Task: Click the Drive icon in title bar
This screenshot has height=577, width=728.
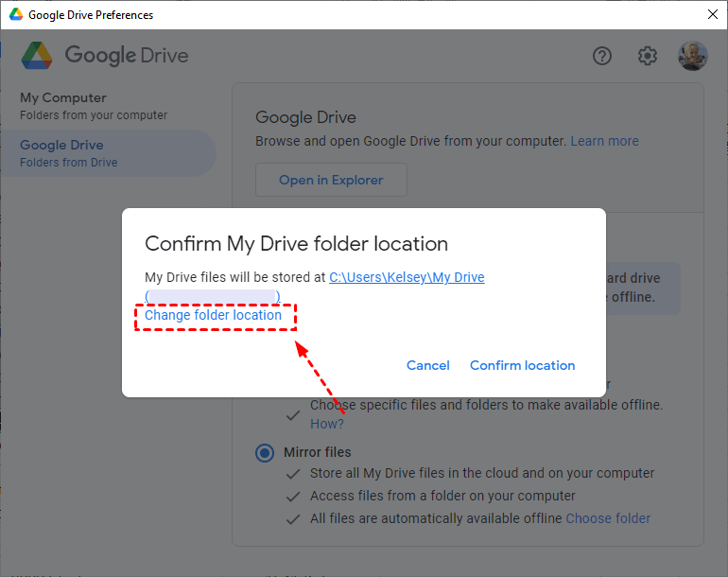Action: pyautogui.click(x=14, y=15)
